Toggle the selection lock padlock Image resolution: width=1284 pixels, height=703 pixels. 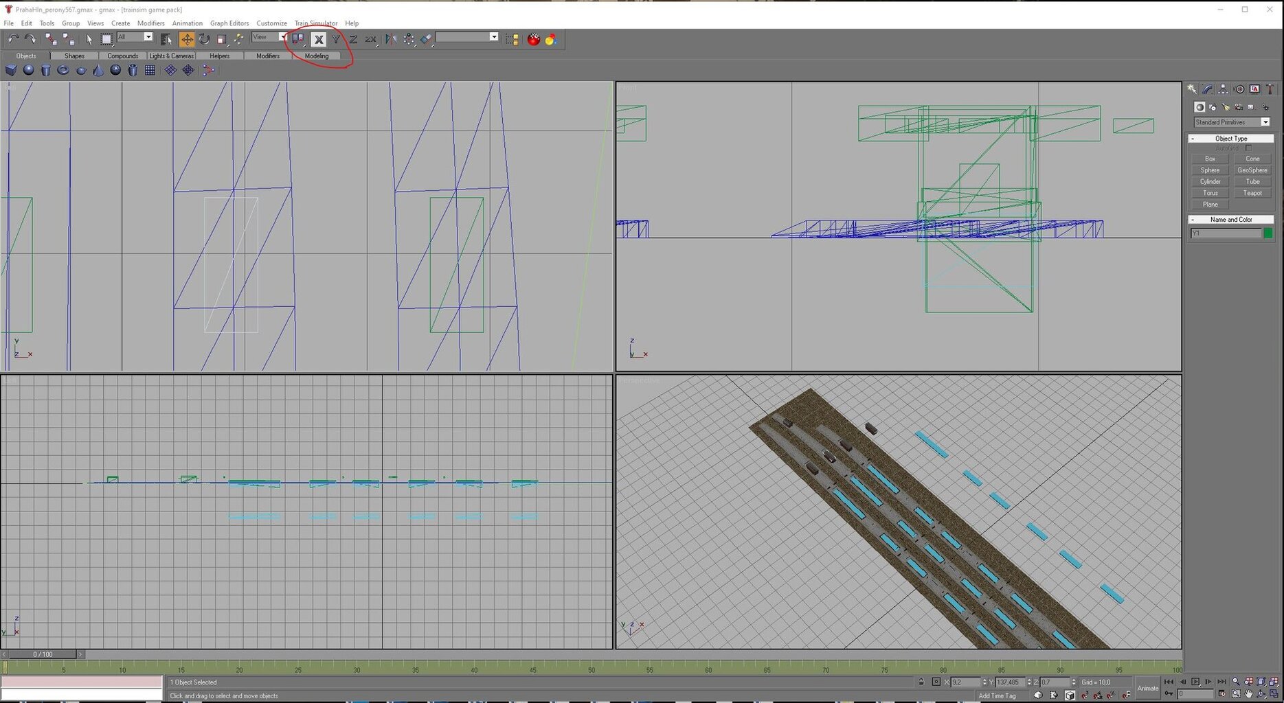click(x=921, y=682)
